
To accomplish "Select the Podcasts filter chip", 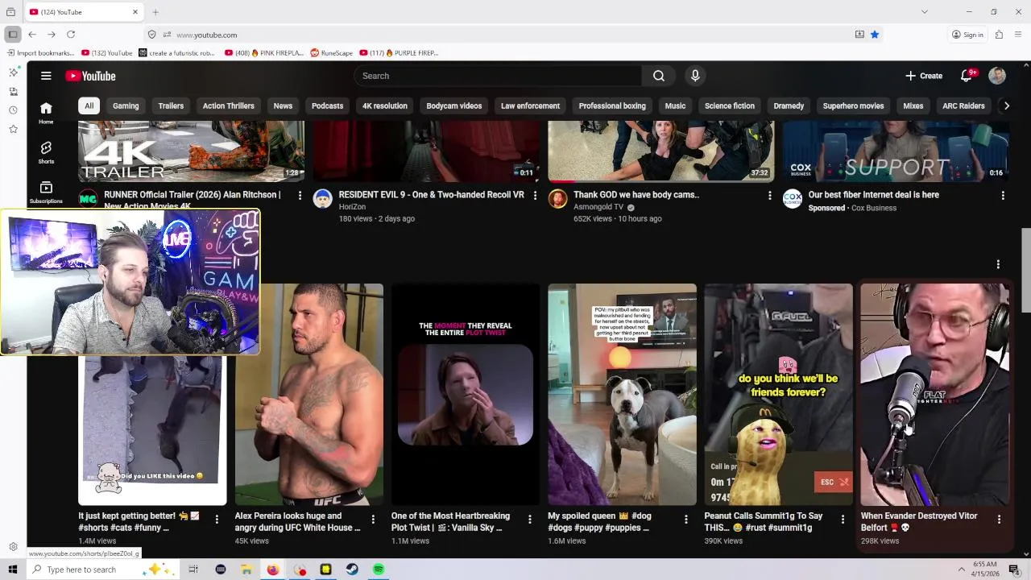I will pyautogui.click(x=328, y=106).
